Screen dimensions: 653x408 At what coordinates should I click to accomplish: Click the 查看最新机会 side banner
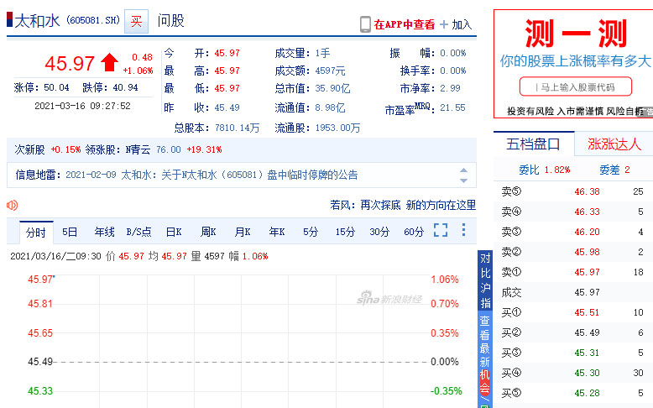tap(485, 358)
